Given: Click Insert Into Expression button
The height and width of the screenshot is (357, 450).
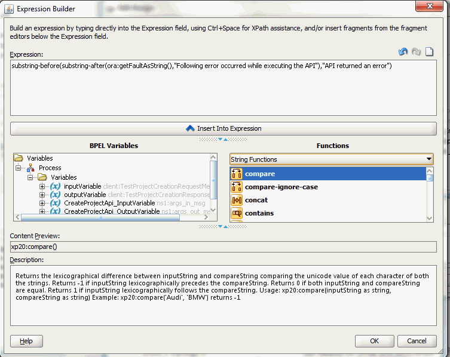Looking at the screenshot, I should [224, 128].
